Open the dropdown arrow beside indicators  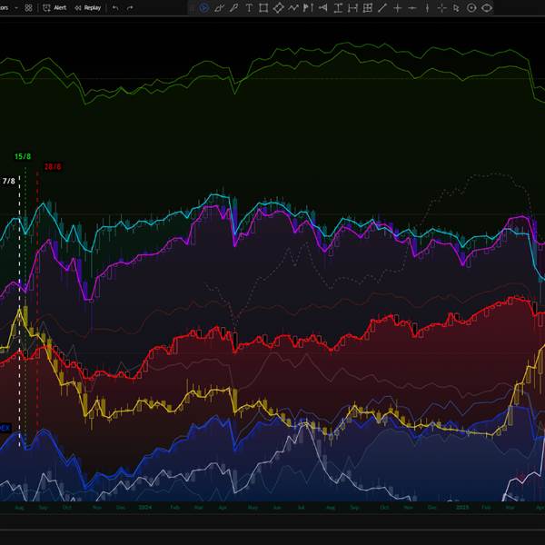coord(16,7)
